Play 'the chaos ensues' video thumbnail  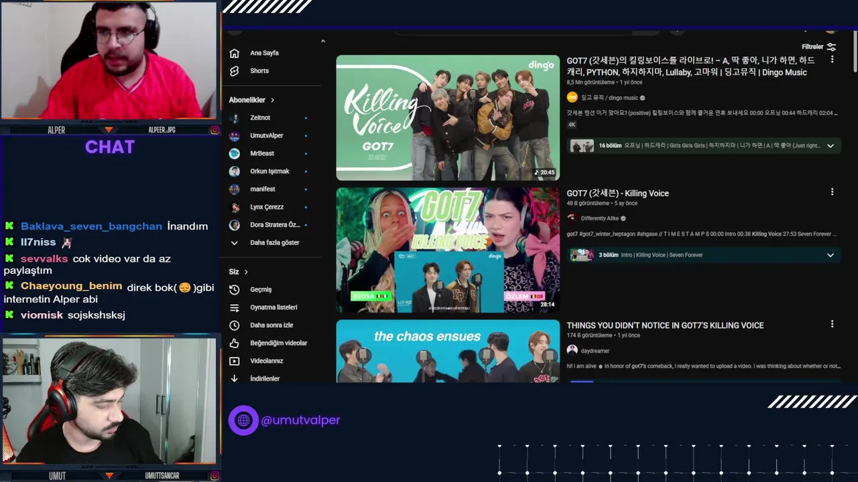pos(448,351)
